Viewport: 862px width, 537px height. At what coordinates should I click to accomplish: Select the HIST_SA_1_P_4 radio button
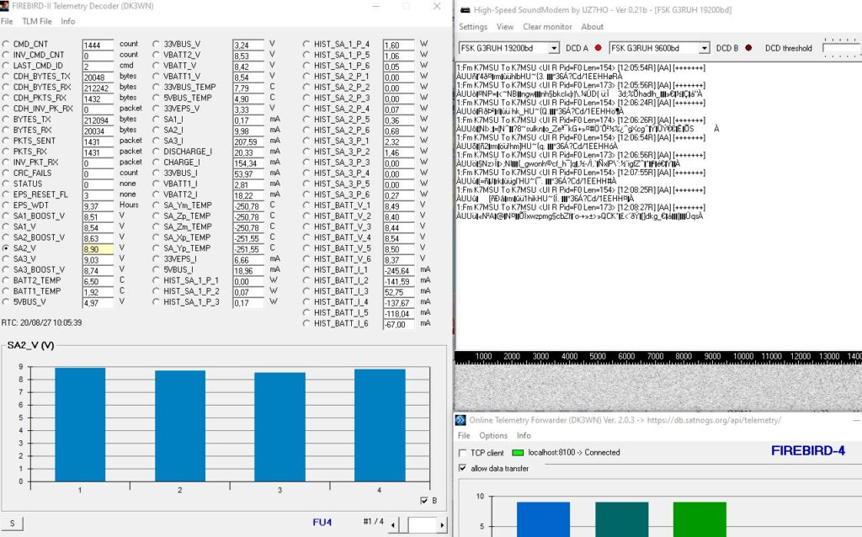pyautogui.click(x=306, y=44)
